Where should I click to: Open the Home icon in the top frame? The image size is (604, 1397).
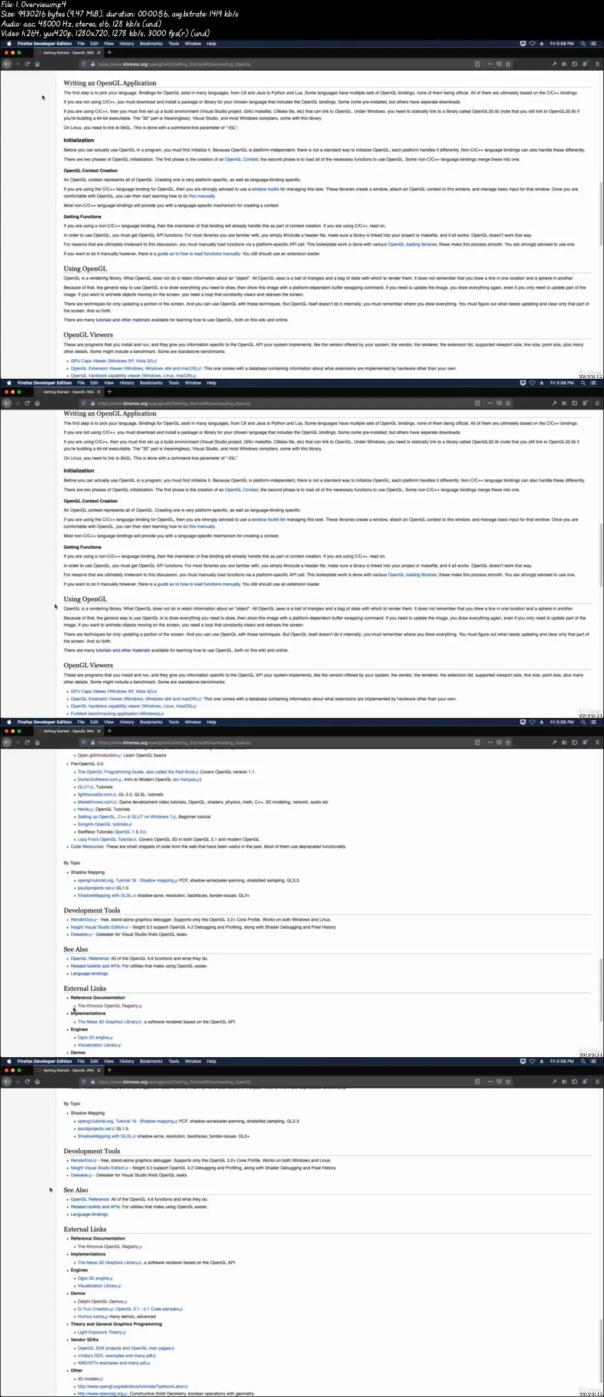pyautogui.click(x=37, y=64)
